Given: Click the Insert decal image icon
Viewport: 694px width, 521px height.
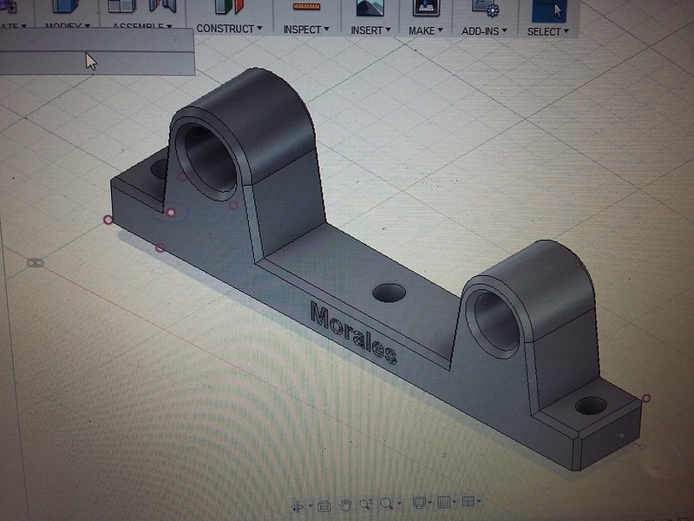Looking at the screenshot, I should 370,8.
